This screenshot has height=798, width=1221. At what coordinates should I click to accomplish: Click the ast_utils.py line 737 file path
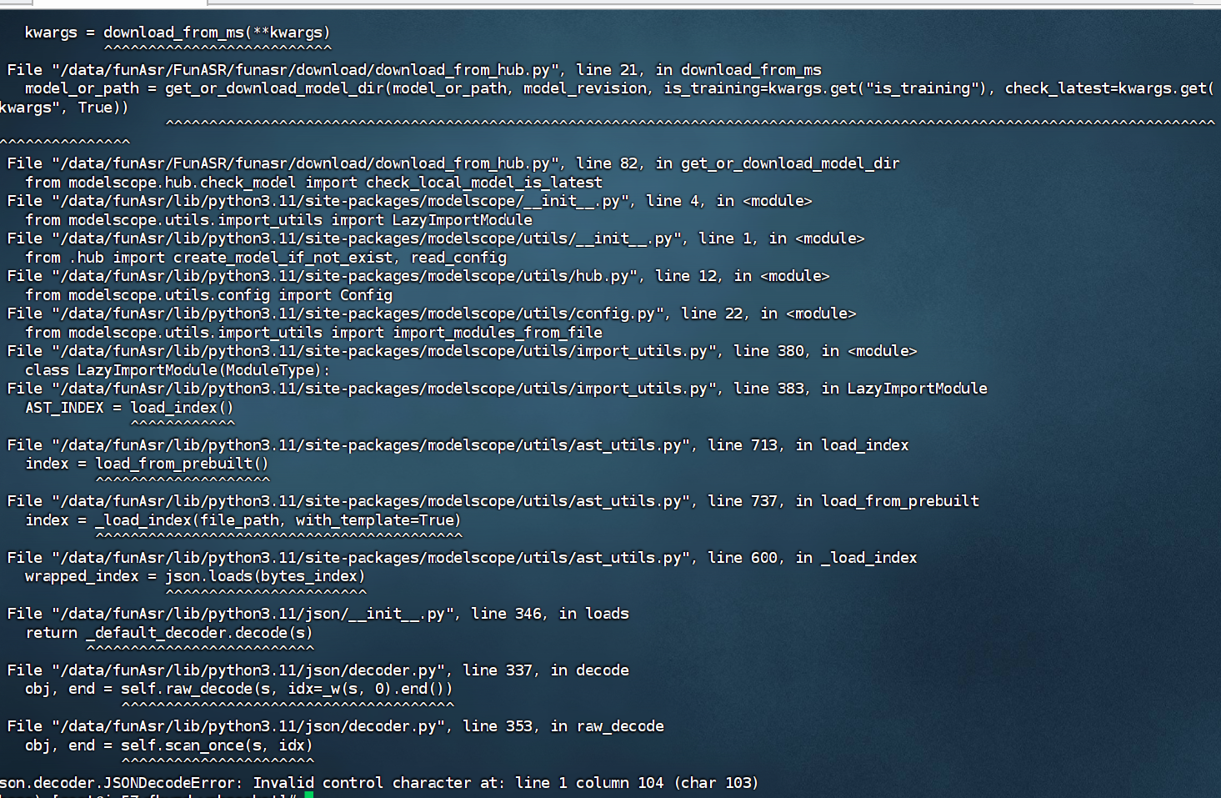[374, 501]
